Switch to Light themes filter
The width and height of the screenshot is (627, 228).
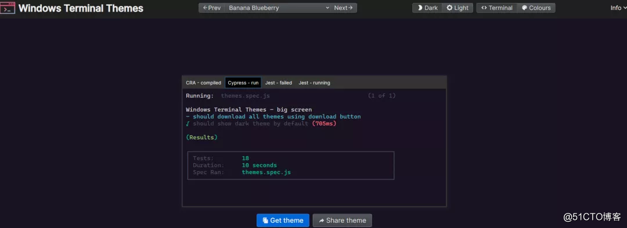458,8
